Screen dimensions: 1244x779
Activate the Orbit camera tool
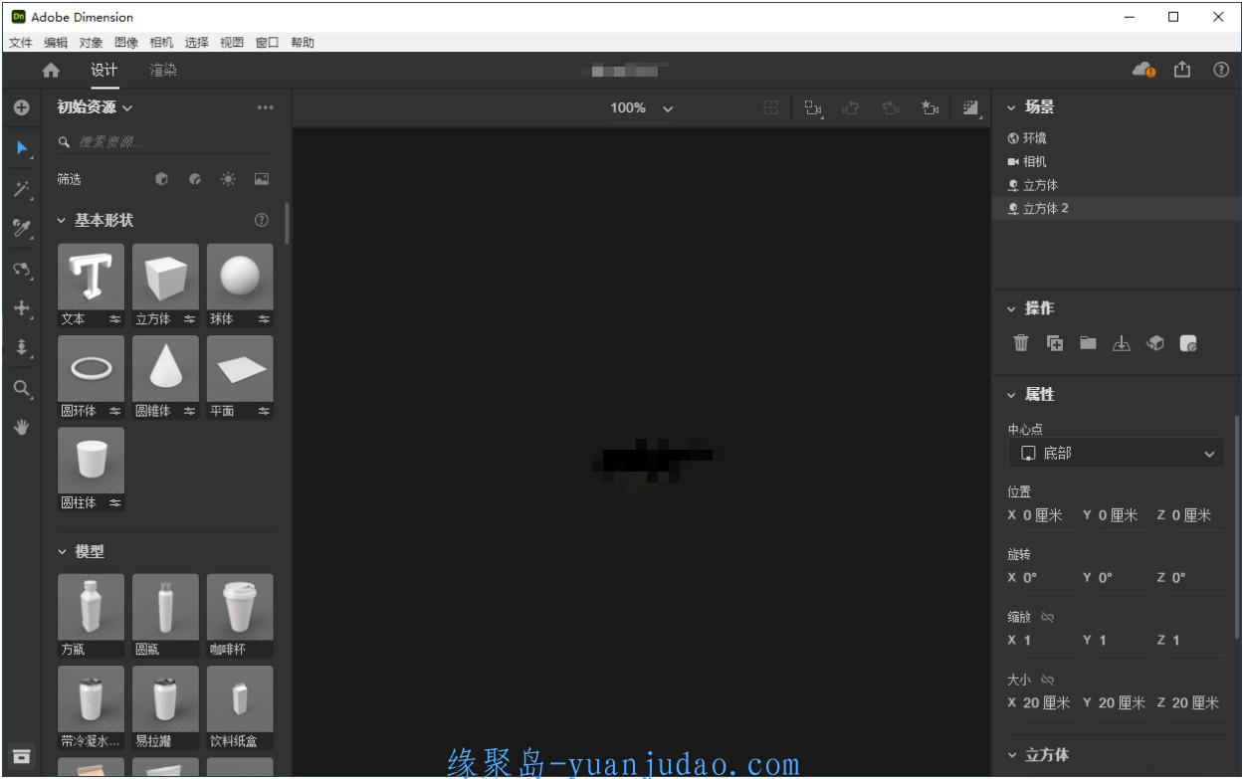pyautogui.click(x=20, y=269)
